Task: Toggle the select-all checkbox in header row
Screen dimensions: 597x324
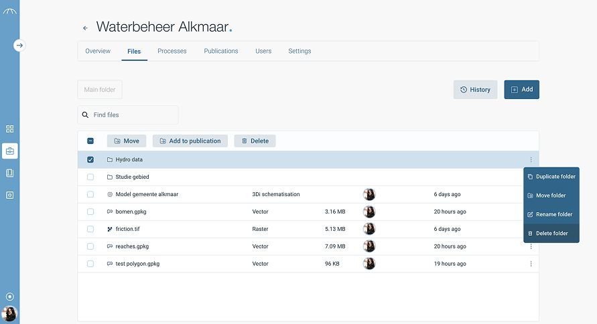Action: [x=90, y=141]
